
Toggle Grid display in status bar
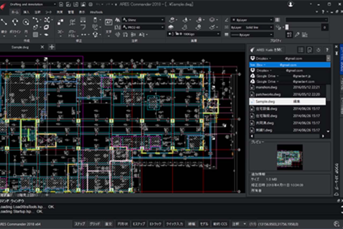[x=95, y=224]
